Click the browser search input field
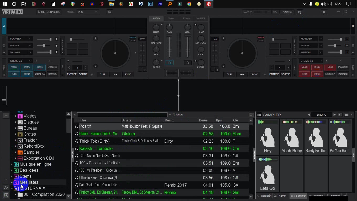The width and height of the screenshot is (357, 201). coord(122,115)
